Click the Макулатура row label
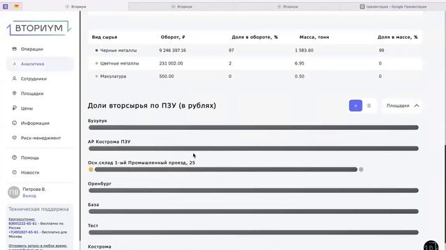Viewport: 446px width, 250px height. [x=113, y=76]
